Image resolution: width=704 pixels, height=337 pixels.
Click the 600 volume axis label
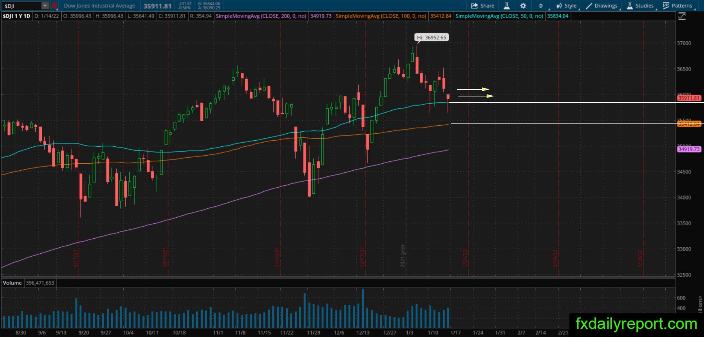681,298
